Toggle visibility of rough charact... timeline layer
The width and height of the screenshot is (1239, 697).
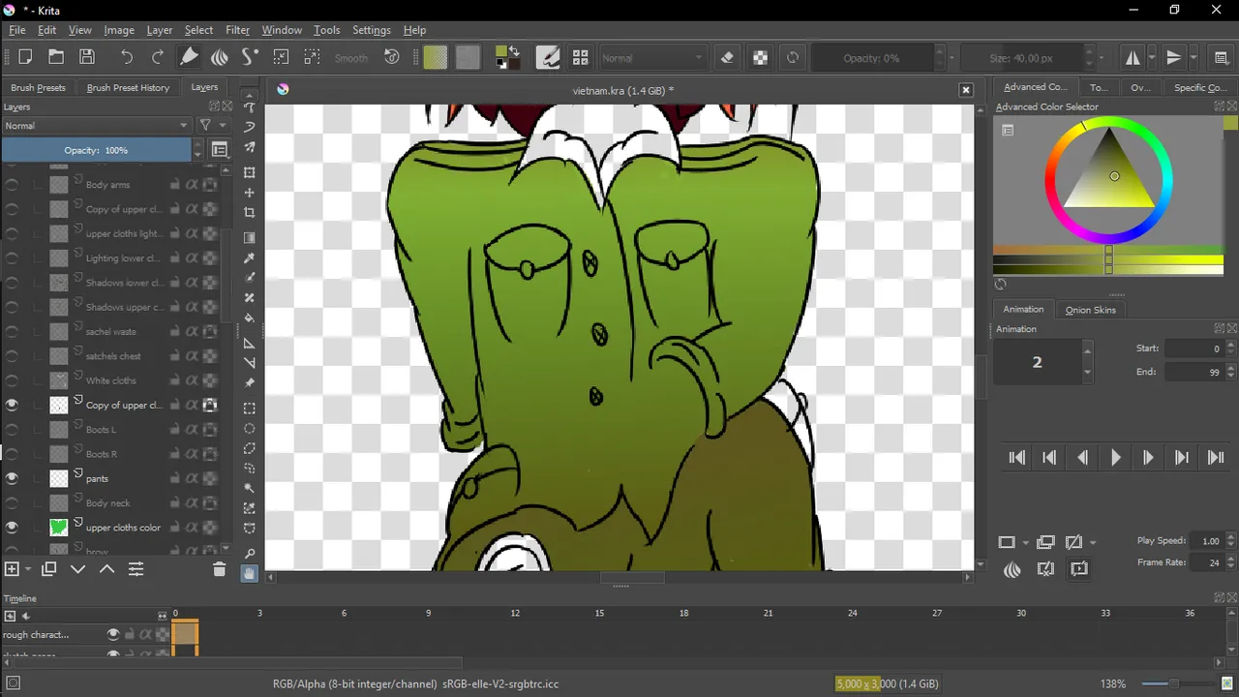(113, 634)
